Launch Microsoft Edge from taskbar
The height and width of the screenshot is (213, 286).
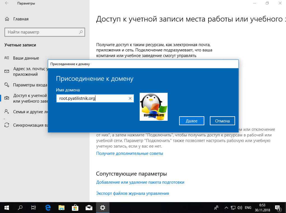(x=48, y=207)
